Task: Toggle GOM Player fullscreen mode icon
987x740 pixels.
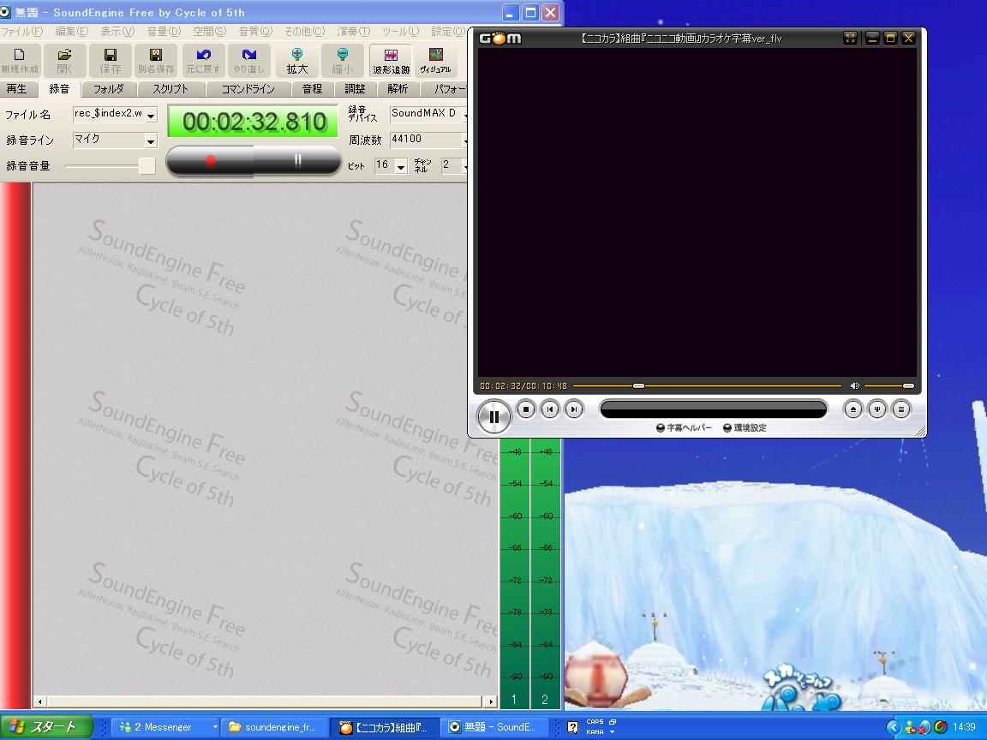Action: tap(850, 39)
